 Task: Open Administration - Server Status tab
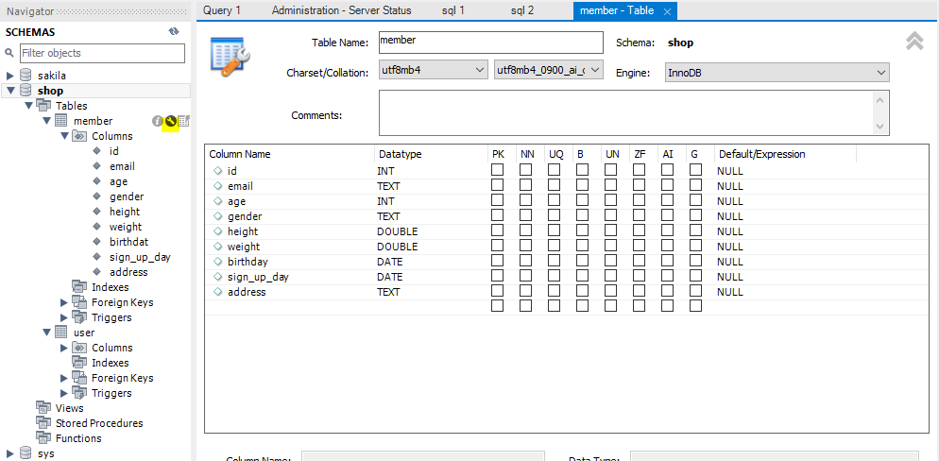(x=341, y=10)
